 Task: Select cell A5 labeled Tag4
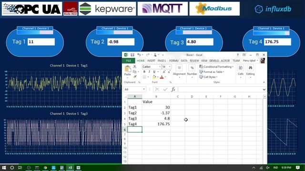[x=134, y=124]
